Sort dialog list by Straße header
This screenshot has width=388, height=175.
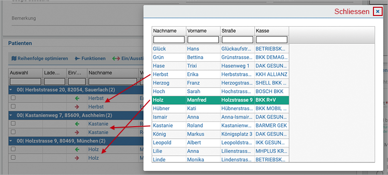238,31
